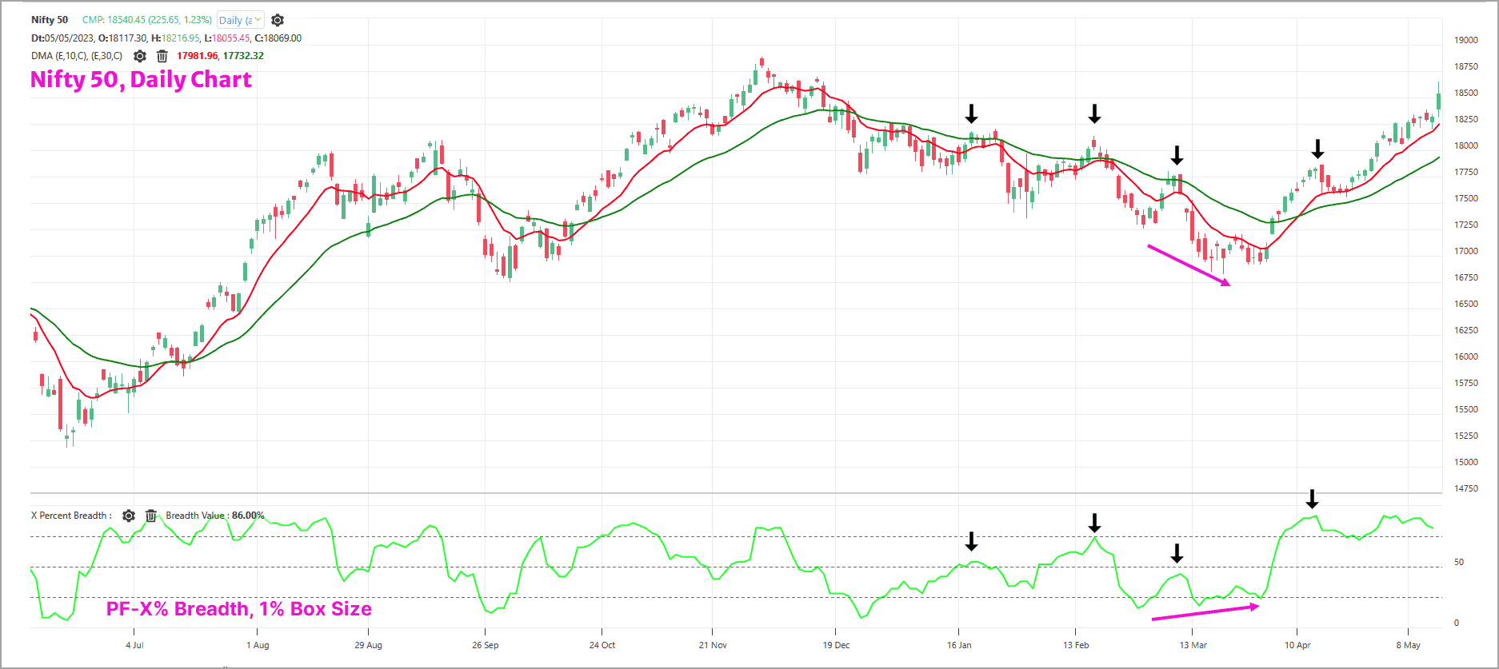Click the 21 Nov date axis label

[x=713, y=645]
